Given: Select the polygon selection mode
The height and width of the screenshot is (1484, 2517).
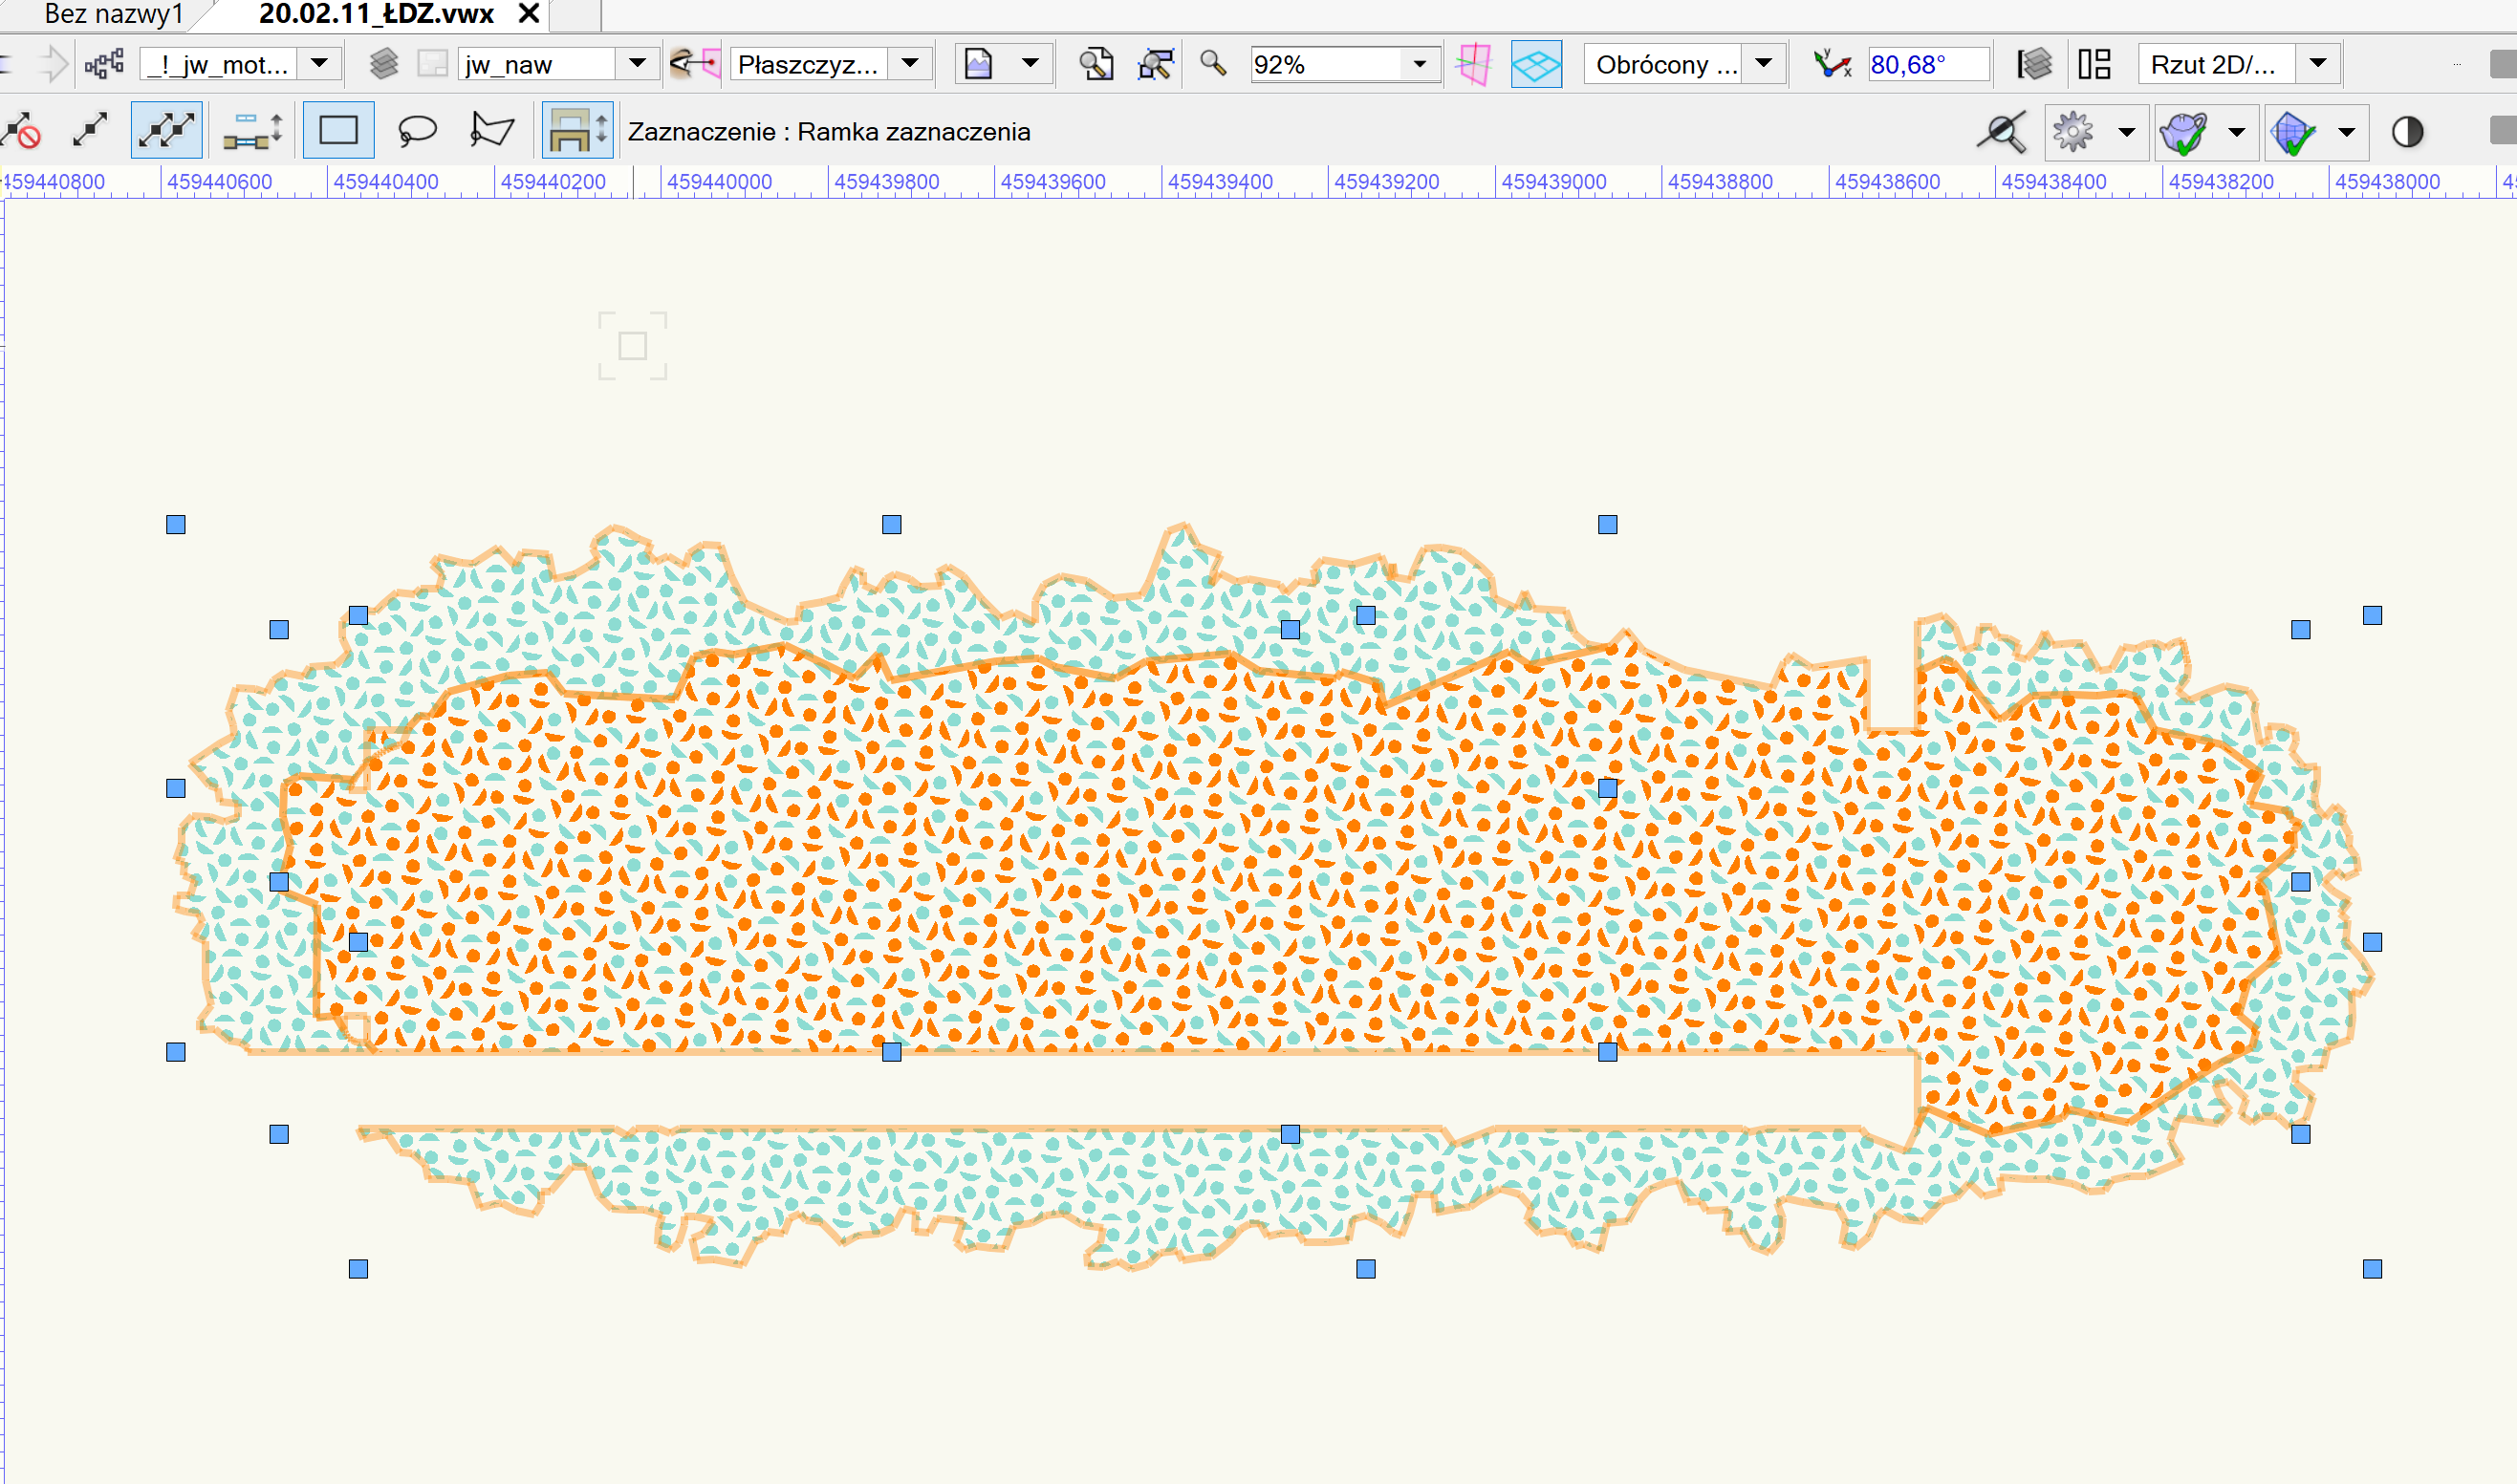Looking at the screenshot, I should coord(489,130).
